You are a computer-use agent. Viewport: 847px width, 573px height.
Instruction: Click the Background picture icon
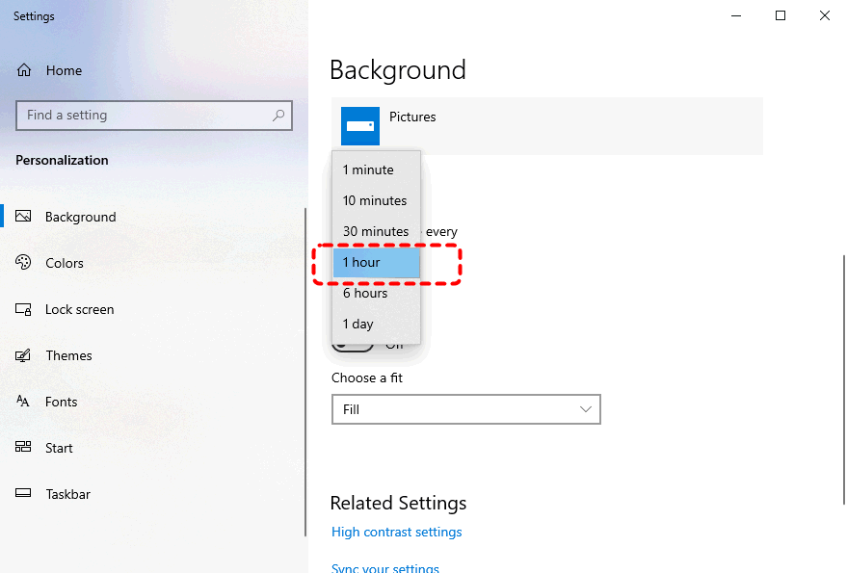tap(24, 217)
